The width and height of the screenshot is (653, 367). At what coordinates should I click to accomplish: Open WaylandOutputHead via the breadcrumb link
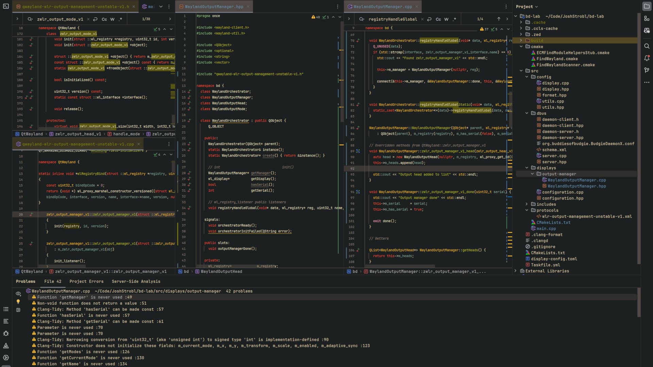[x=221, y=272]
